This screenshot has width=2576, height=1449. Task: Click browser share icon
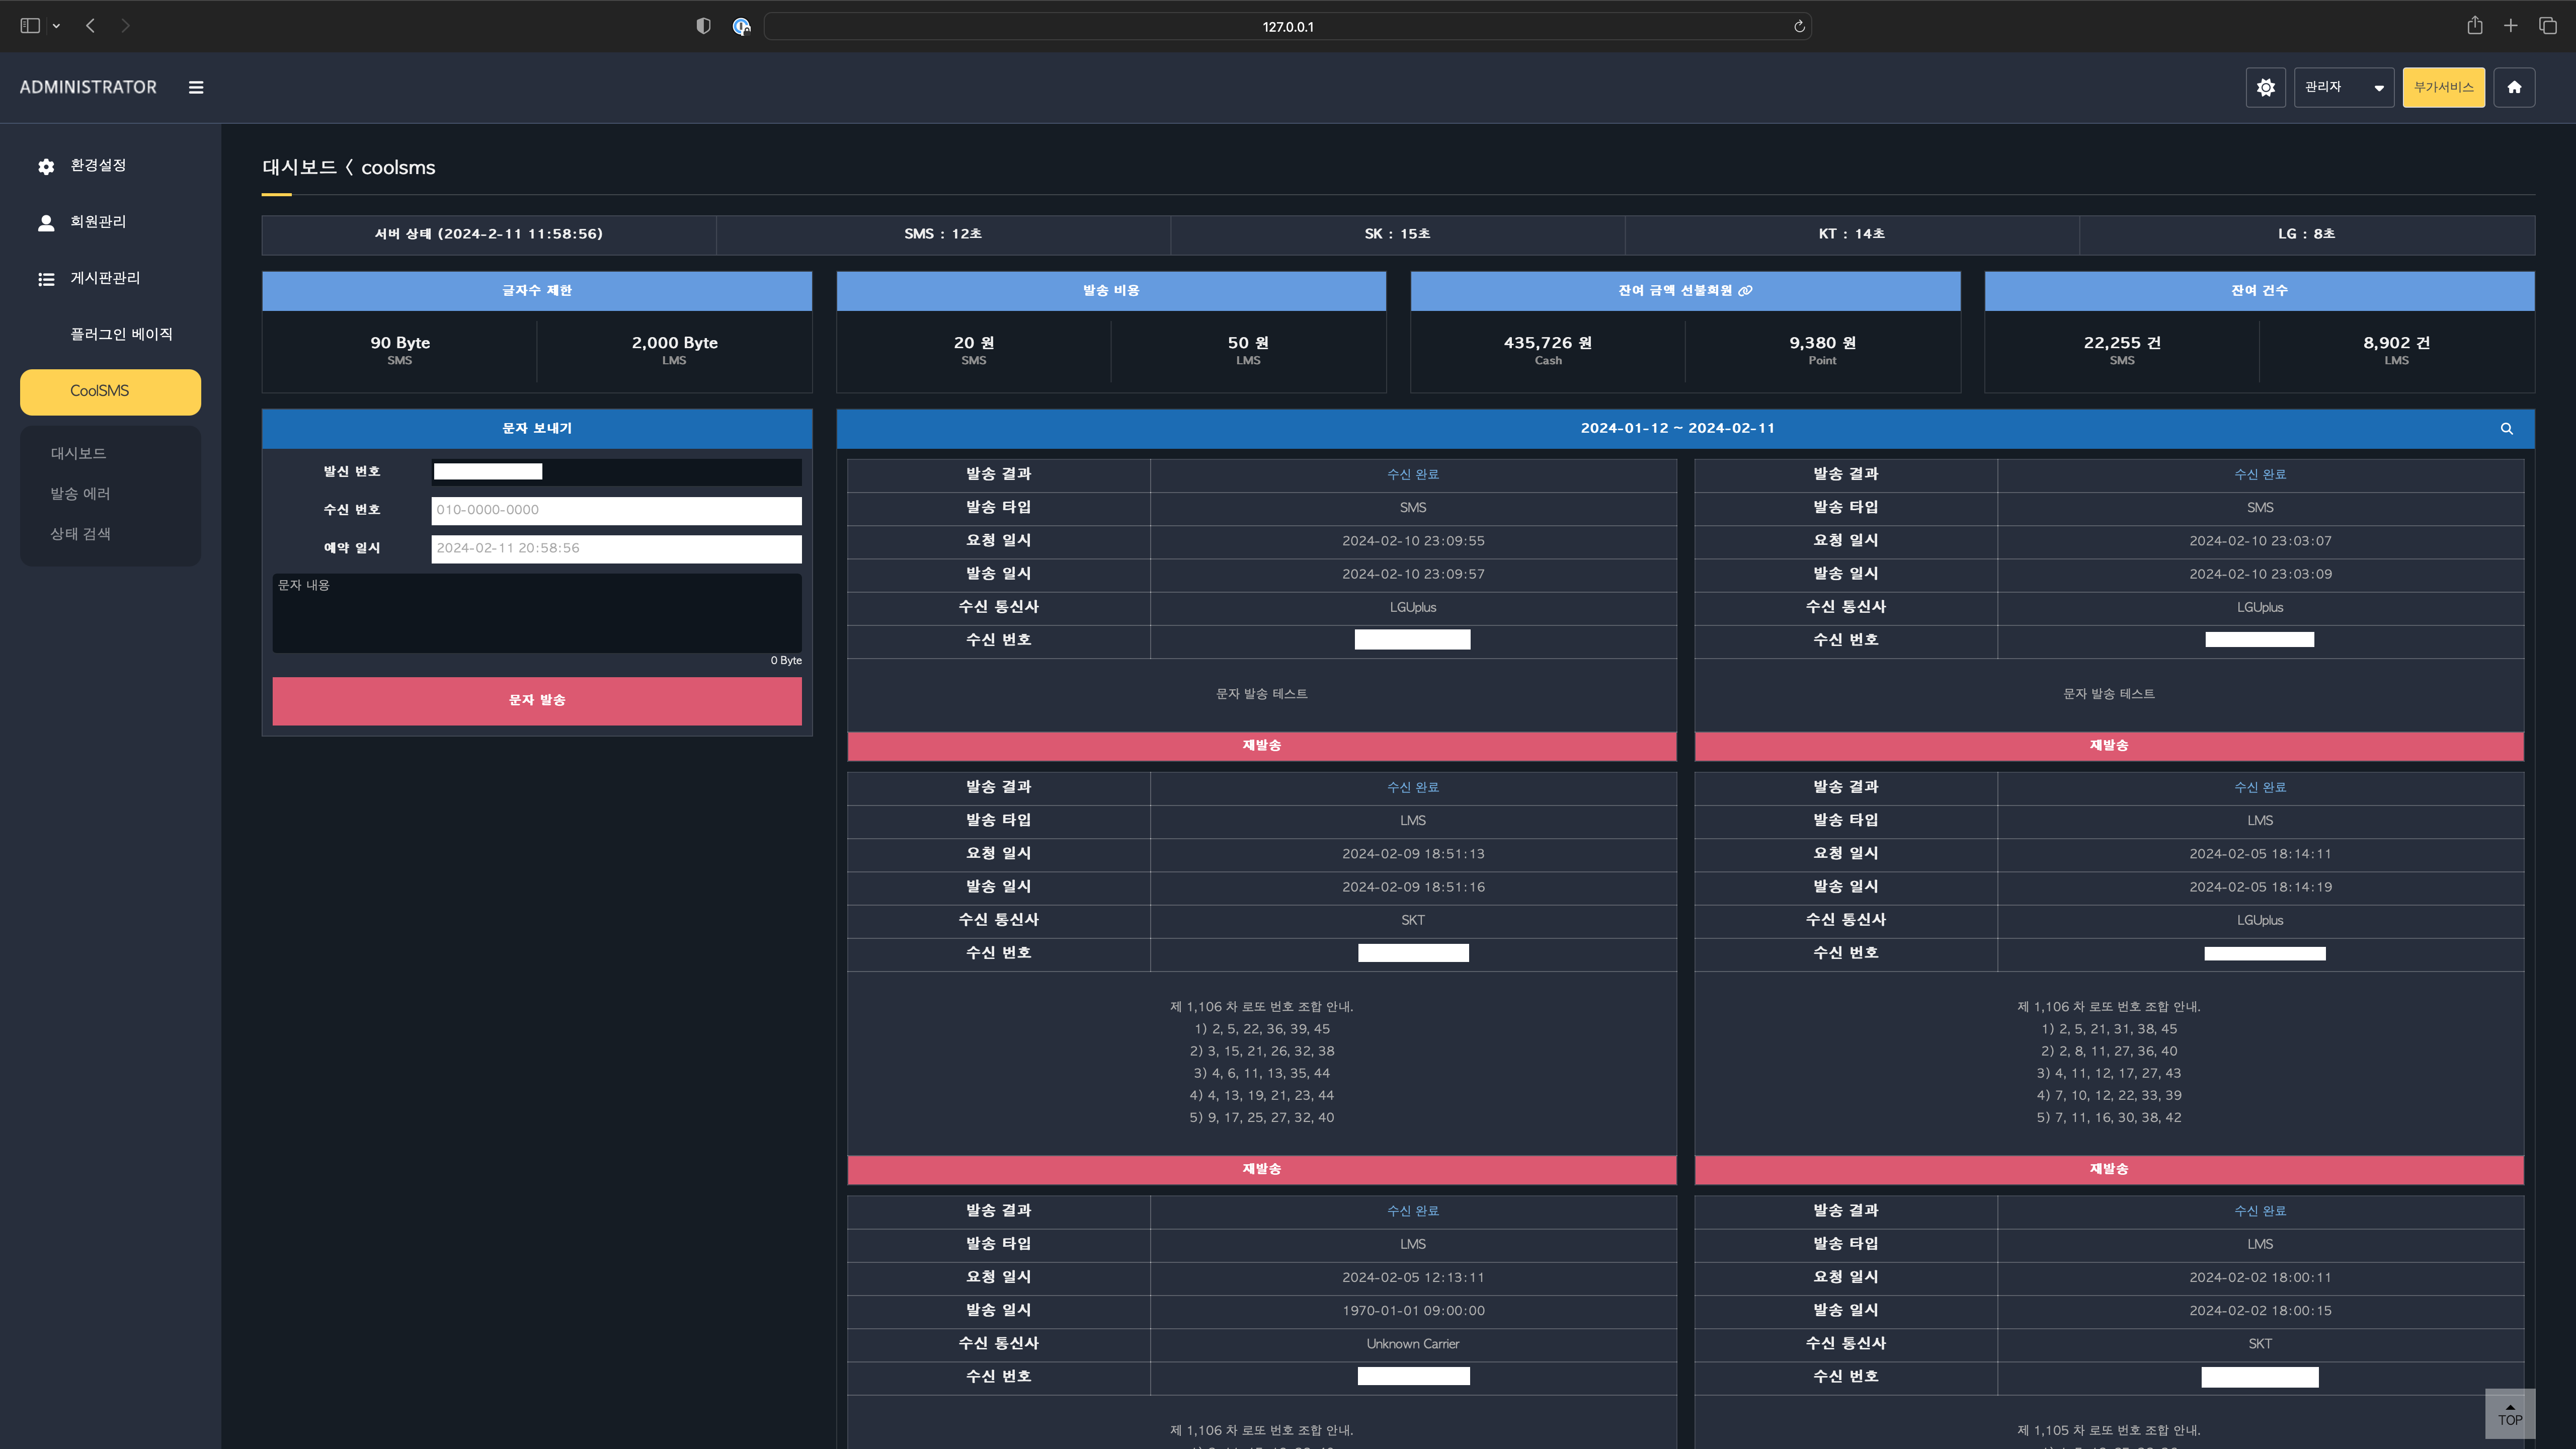pos(2474,26)
